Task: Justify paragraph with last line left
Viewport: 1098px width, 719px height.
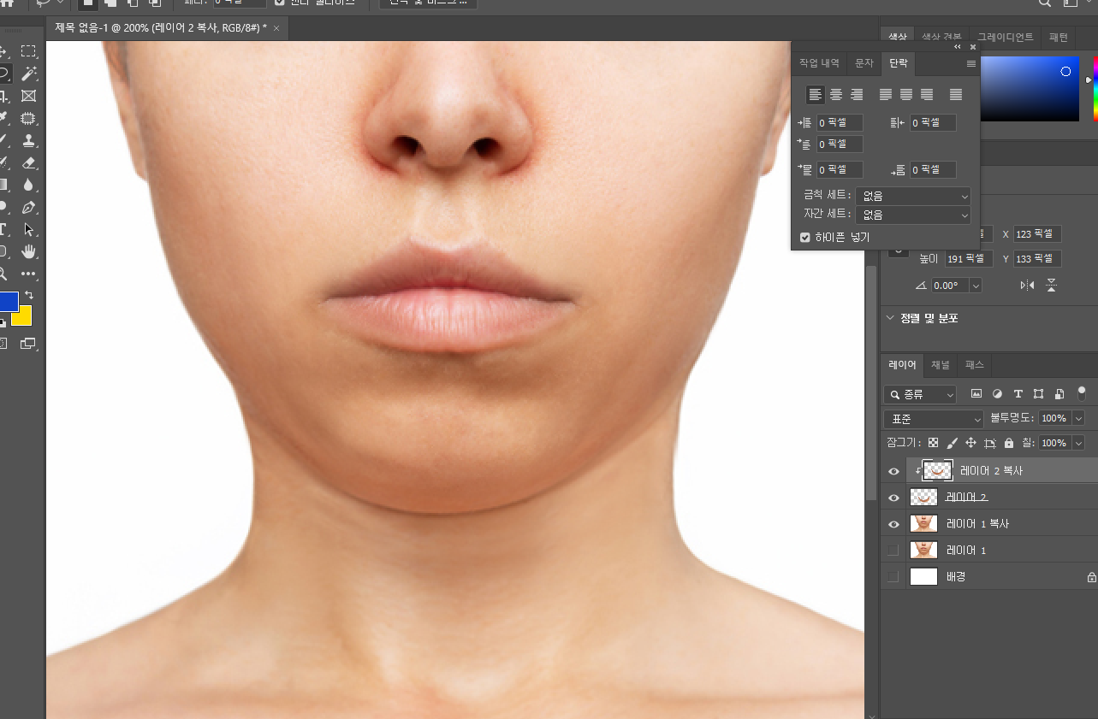Action: [x=886, y=94]
